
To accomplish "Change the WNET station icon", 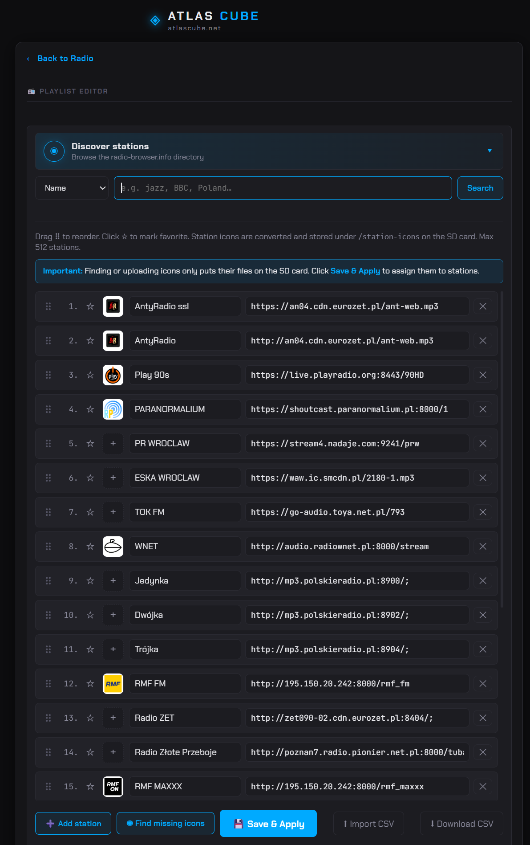I will 113,547.
